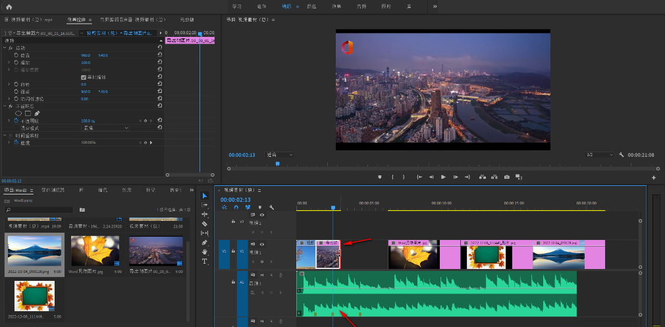Viewport: 665px width, 327px height.
Task: Toggle the eye visibility of track V1
Action: coord(261,244)
